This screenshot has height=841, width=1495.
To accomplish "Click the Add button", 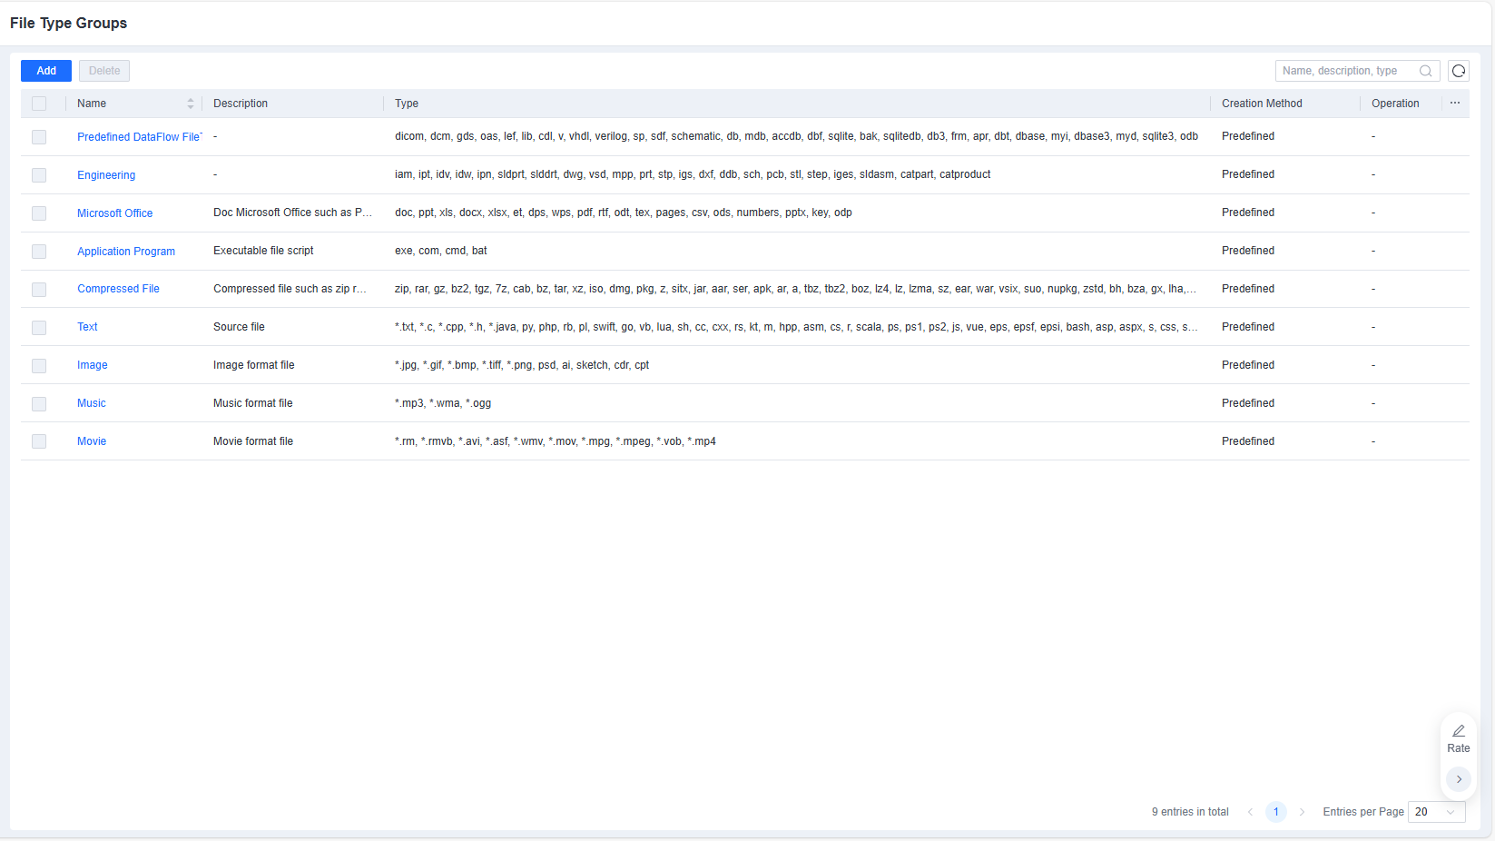I will coord(46,71).
